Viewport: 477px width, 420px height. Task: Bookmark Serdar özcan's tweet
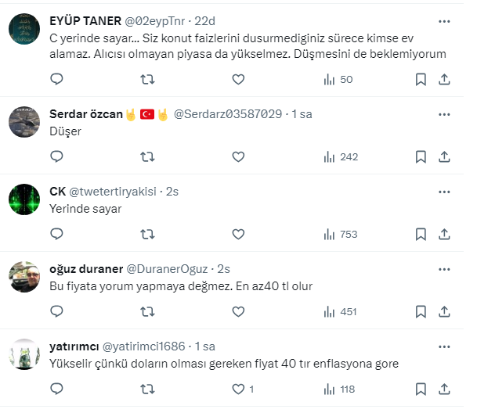click(x=421, y=156)
